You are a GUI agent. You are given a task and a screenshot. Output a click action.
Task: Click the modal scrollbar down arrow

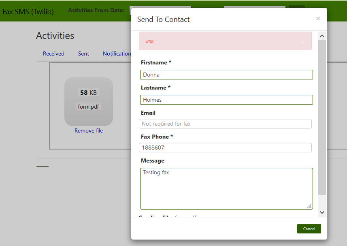pos(322,212)
